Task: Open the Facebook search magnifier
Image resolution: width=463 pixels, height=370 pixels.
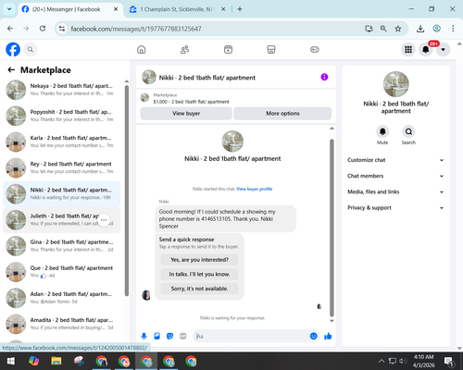Action: [x=31, y=49]
